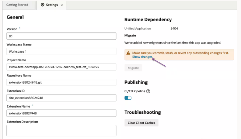
Task: Select the Settings tab
Action: [51, 5]
